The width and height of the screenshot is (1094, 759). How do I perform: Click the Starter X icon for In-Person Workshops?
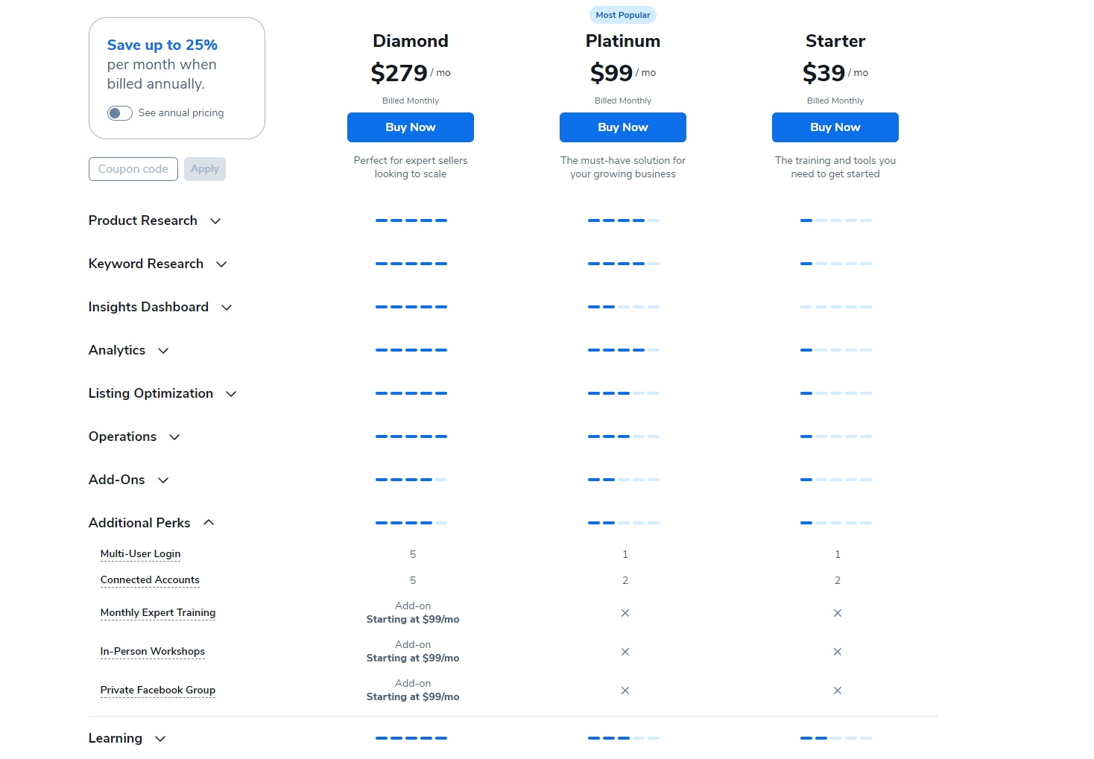click(x=838, y=652)
